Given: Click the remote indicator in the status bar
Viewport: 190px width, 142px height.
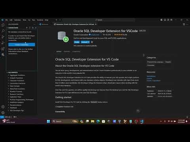Looking at the screenshot, I should coord(2,117).
